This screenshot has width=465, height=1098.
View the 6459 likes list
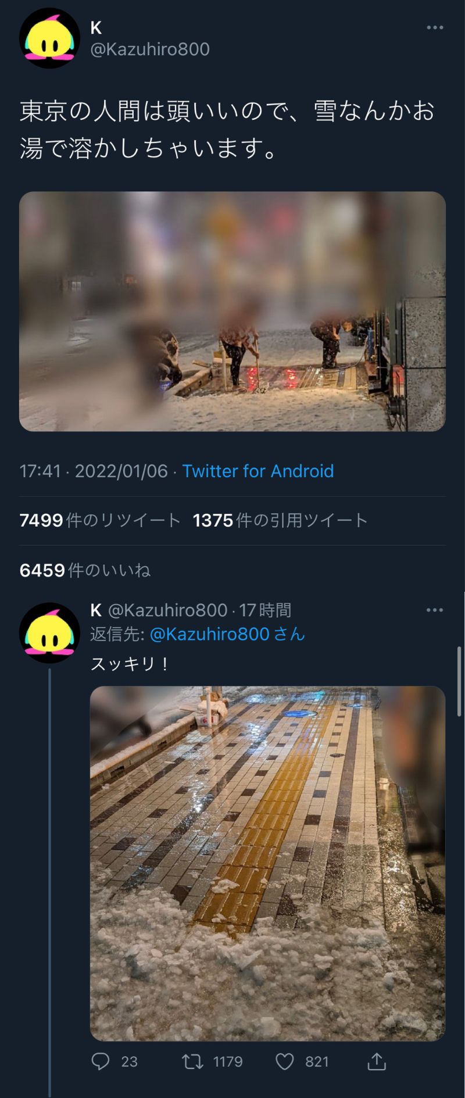[85, 570]
